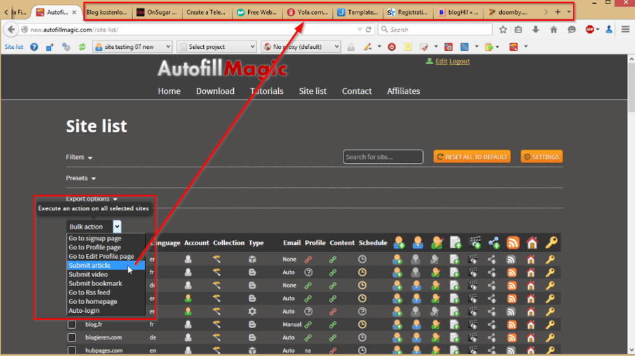Screen dimensions: 635x356
Task: Click the account person icon in the blogieren.com row
Action: (188, 338)
